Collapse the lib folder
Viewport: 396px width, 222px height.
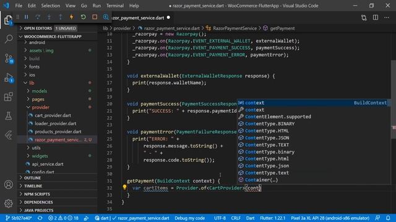(58, 83)
